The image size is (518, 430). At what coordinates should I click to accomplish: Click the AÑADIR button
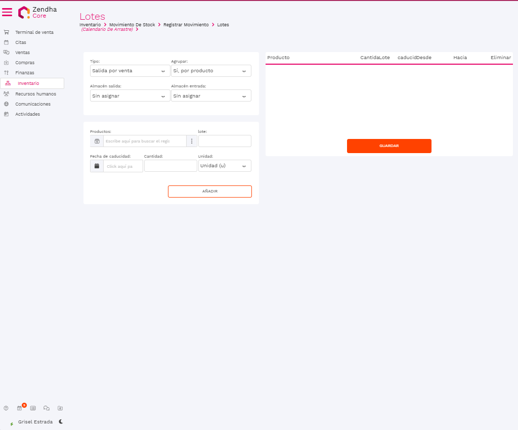209,192
